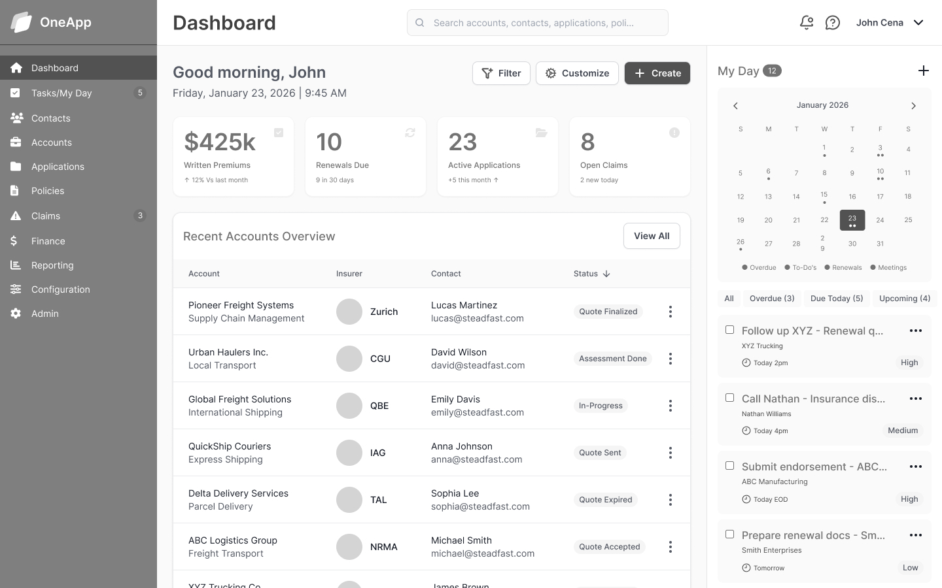Open row actions for Delta Delivery Services

click(x=671, y=500)
